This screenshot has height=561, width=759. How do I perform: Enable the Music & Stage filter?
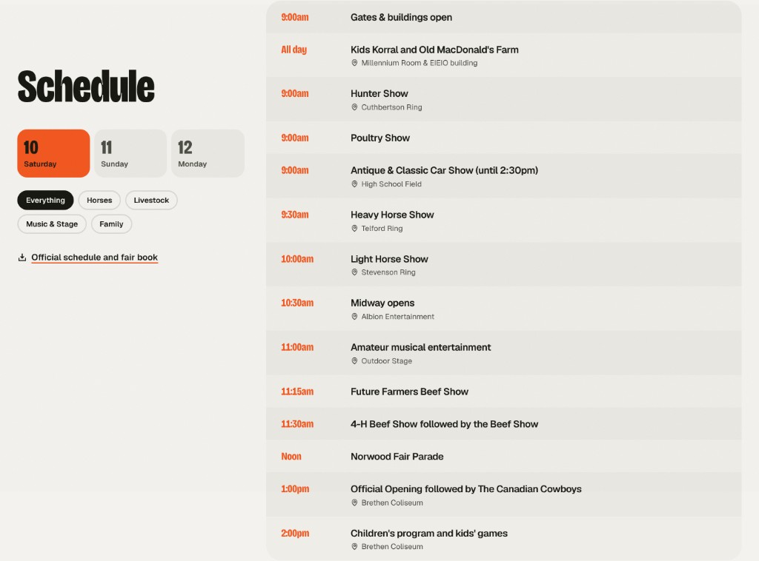tap(52, 224)
